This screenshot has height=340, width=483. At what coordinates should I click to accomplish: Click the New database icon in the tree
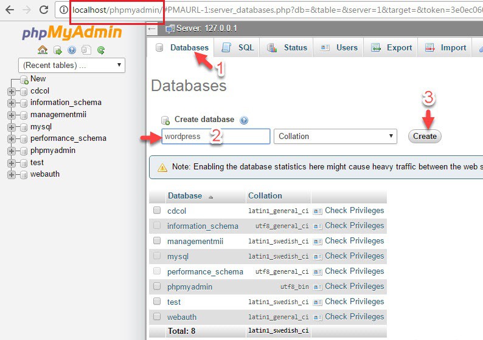pyautogui.click(x=24, y=80)
